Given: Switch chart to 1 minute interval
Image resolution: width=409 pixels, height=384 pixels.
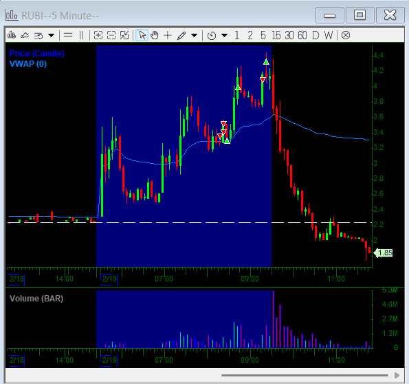Looking at the screenshot, I should (x=237, y=35).
